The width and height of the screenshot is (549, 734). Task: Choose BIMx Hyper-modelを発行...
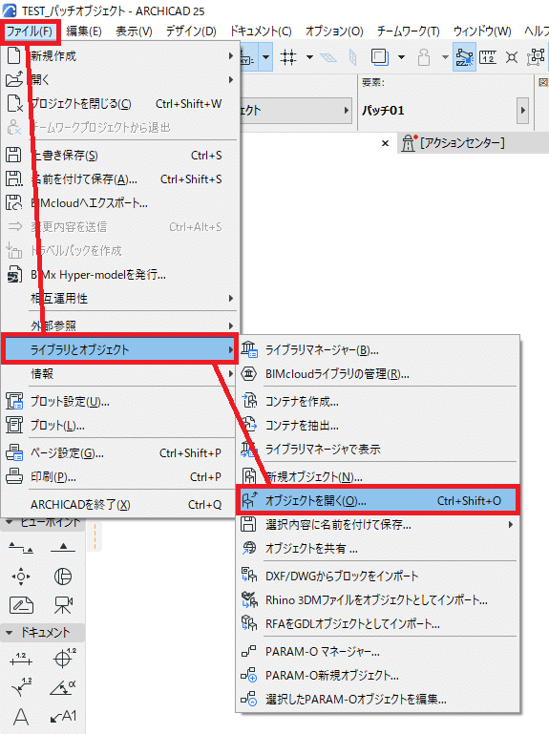click(x=120, y=275)
